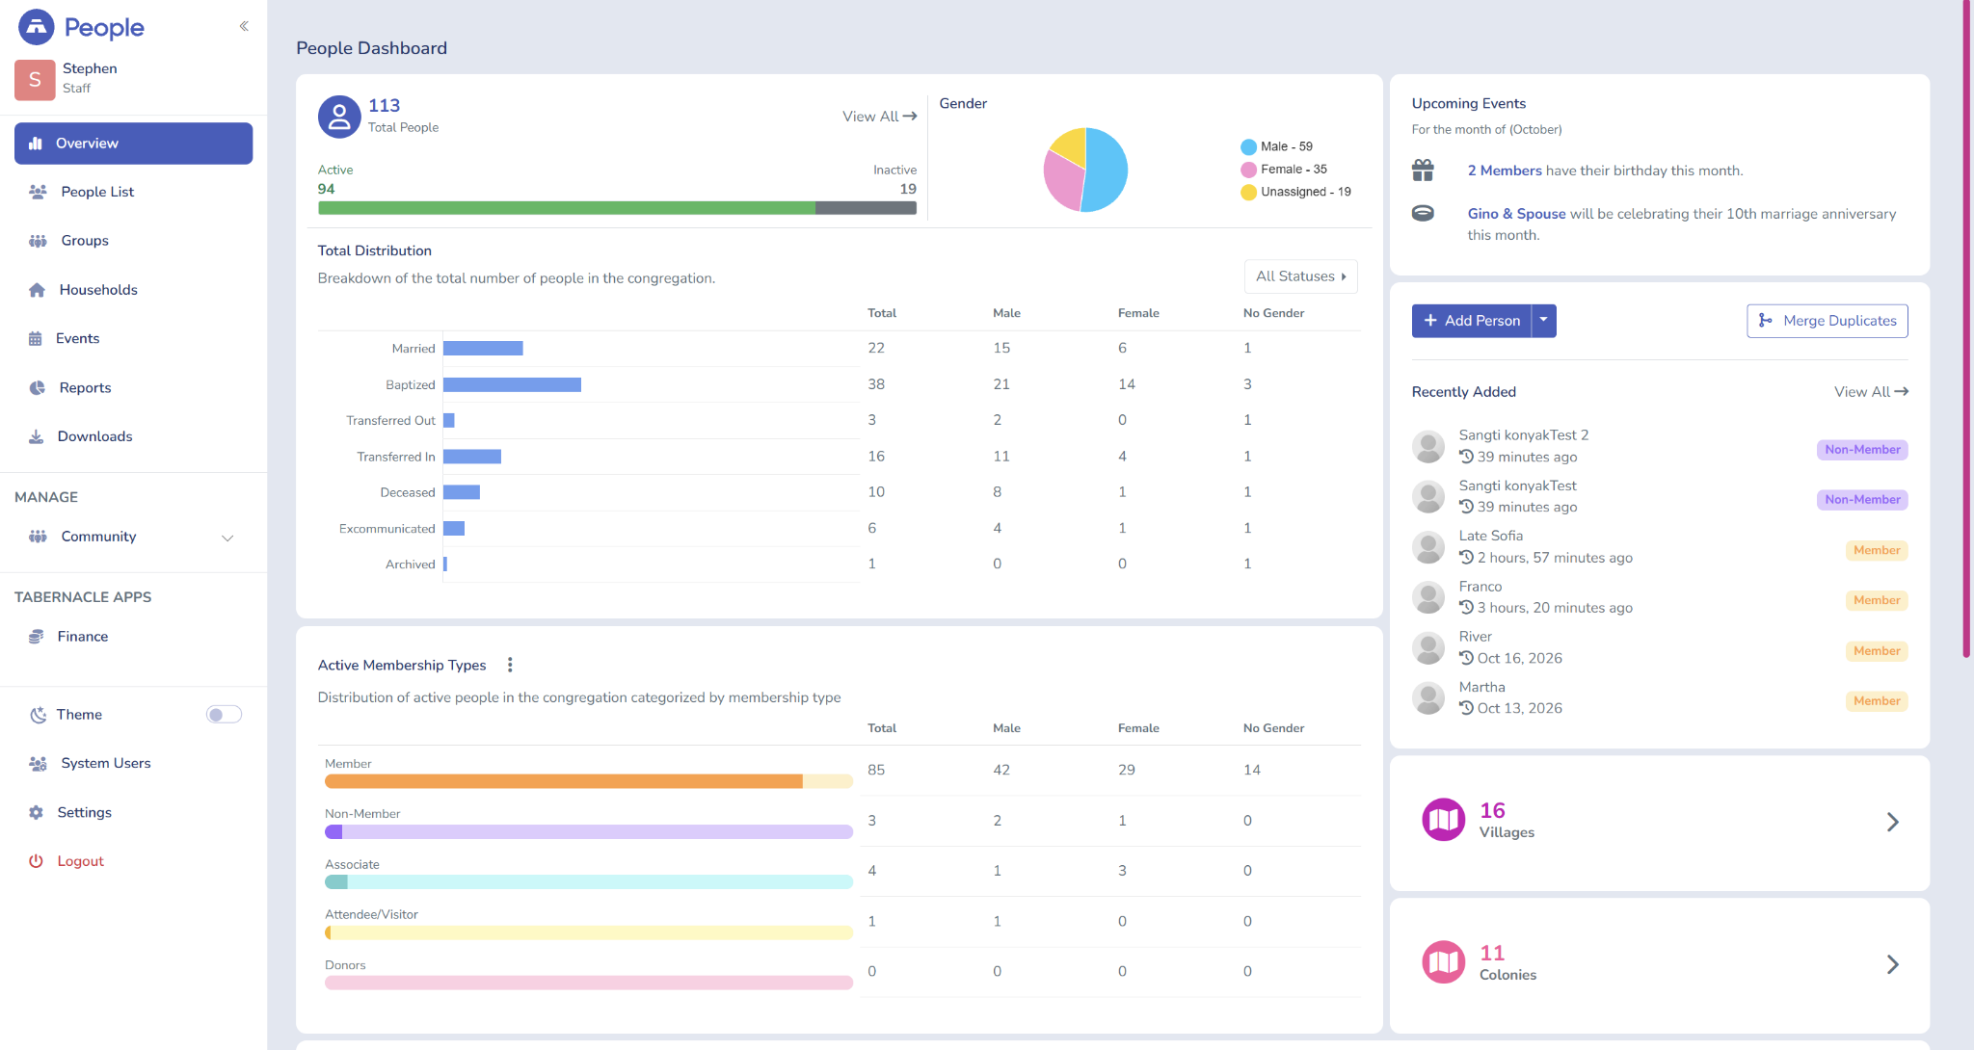The width and height of the screenshot is (1974, 1050).
Task: Open Sangti konyakTest 2 entry
Action: click(x=1523, y=435)
